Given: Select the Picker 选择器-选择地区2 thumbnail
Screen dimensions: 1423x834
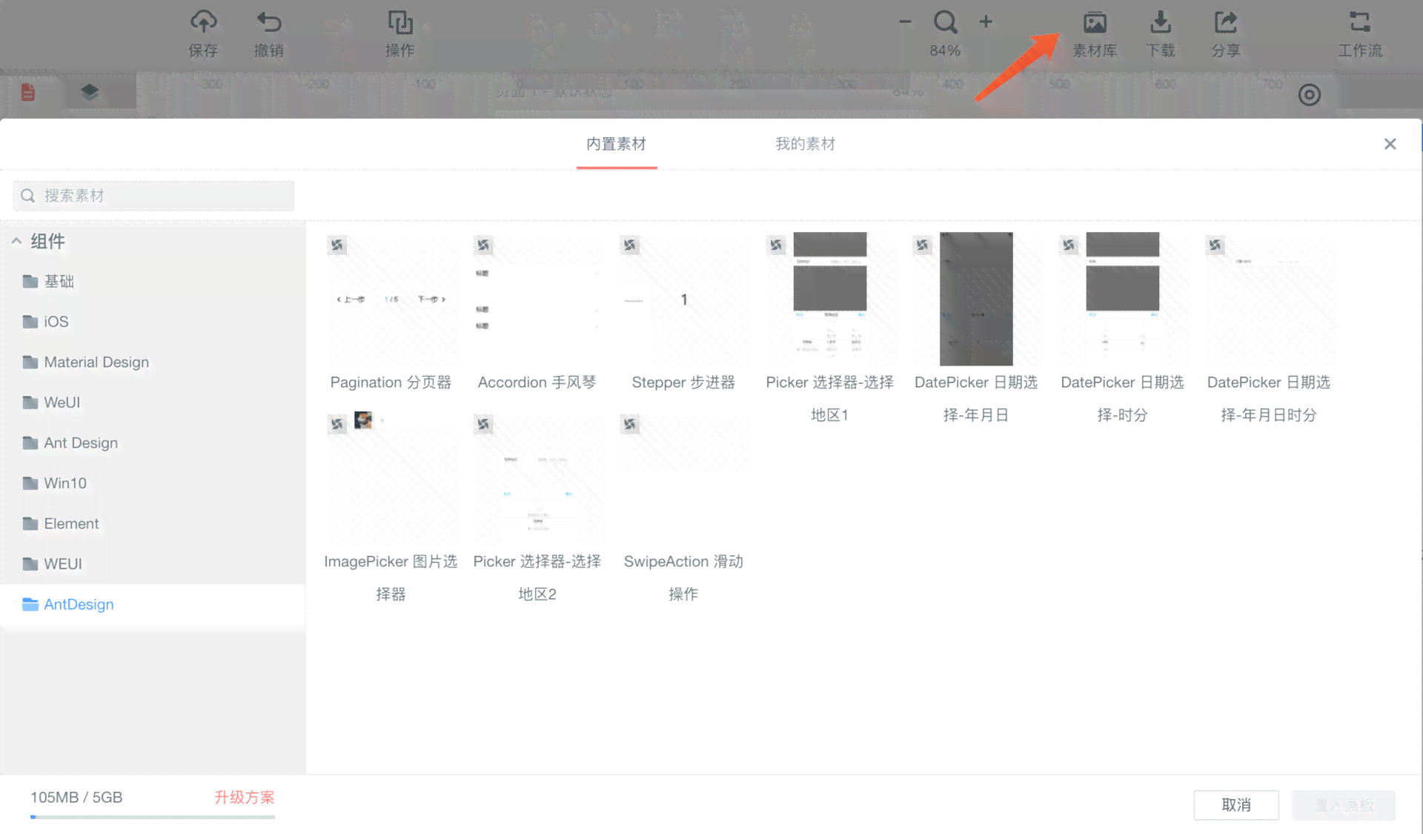Looking at the screenshot, I should (x=537, y=478).
